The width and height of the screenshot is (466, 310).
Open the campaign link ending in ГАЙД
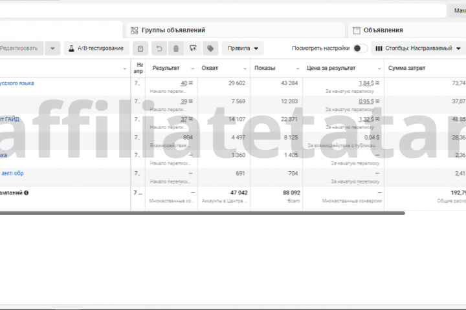10,119
